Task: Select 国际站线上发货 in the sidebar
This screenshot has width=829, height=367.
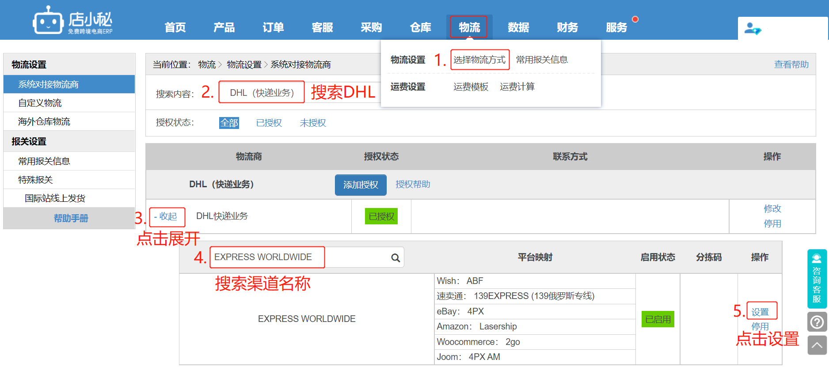Action: 69,198
